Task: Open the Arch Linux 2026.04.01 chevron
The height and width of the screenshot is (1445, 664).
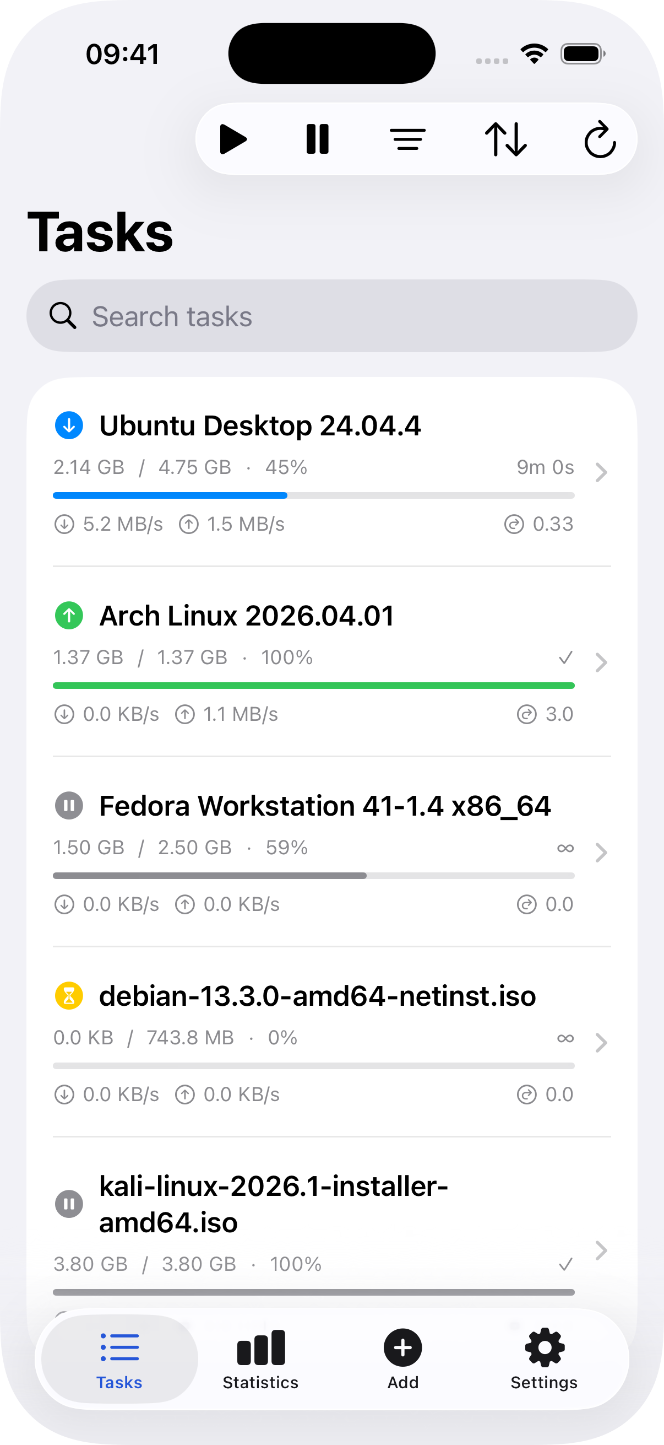Action: (601, 662)
